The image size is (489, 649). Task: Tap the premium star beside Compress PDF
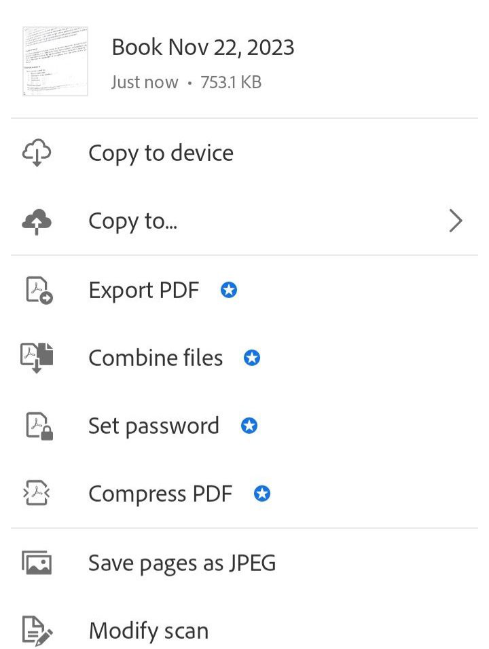261,494
